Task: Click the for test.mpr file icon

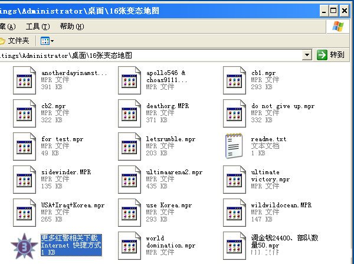Action: (x=24, y=146)
